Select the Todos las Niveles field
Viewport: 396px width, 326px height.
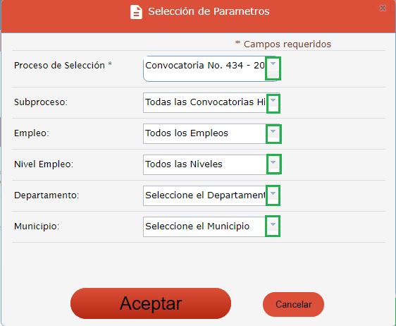click(211, 164)
